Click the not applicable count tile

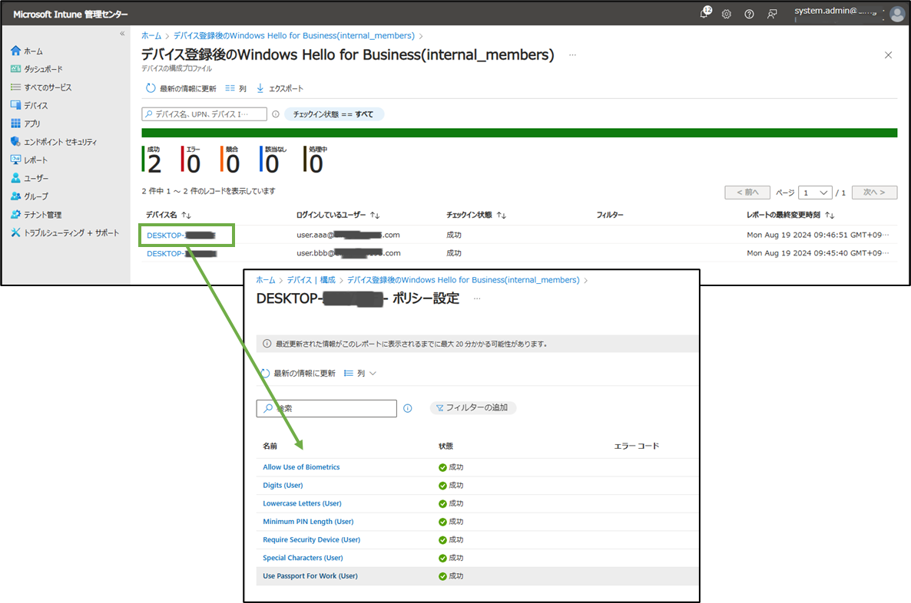273,160
